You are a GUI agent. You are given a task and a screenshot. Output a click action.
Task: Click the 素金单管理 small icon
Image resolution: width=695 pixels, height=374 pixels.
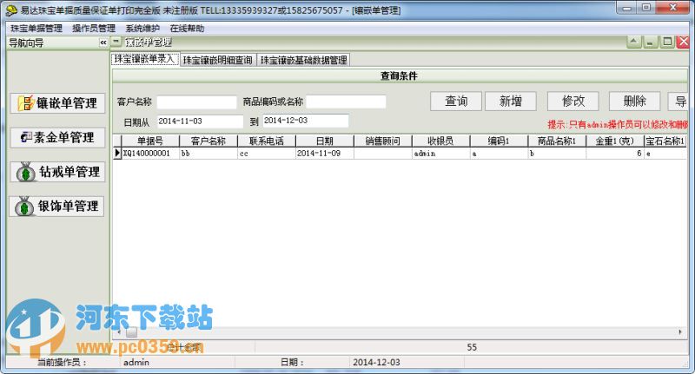pos(26,137)
